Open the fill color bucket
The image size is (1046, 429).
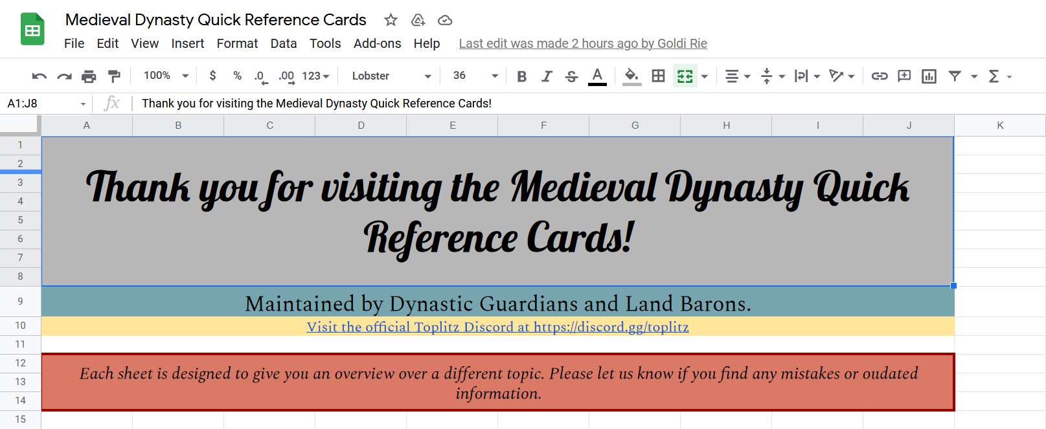point(631,76)
